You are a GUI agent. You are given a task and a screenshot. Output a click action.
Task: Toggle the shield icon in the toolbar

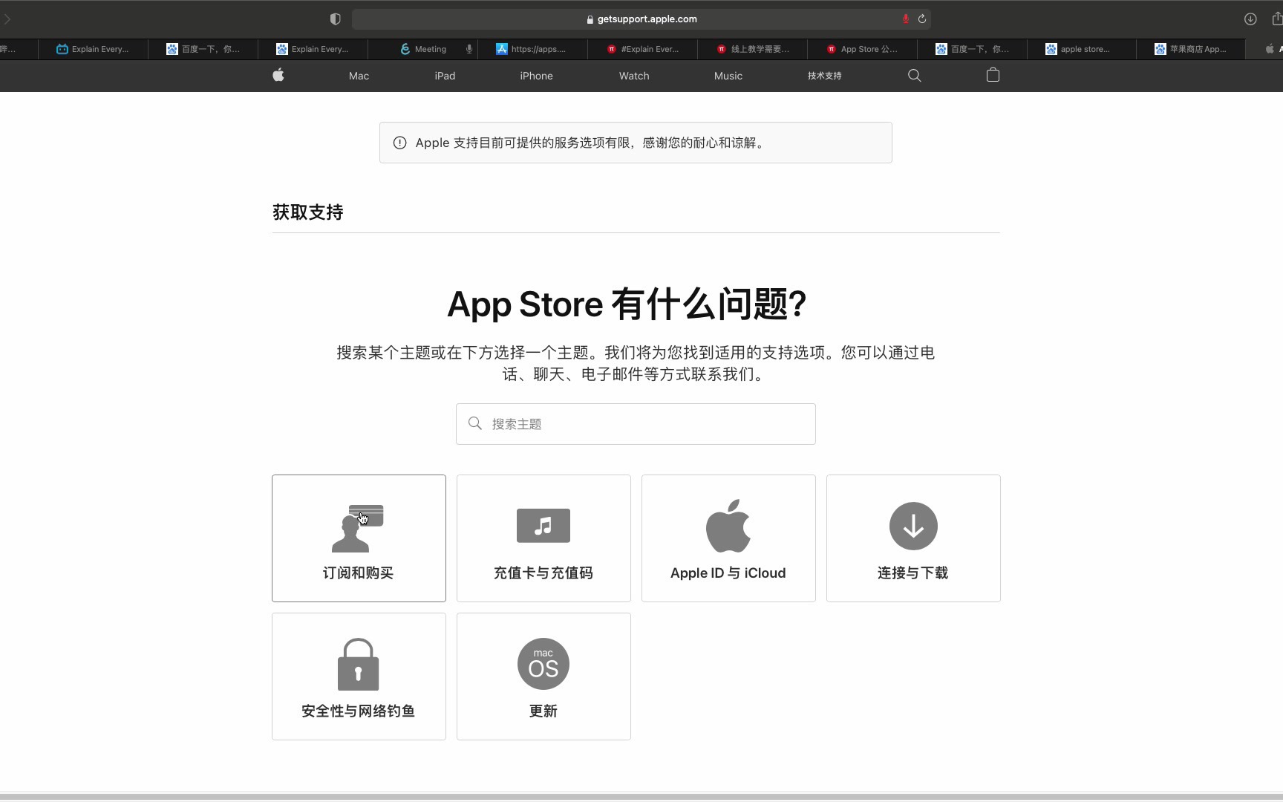coord(335,19)
